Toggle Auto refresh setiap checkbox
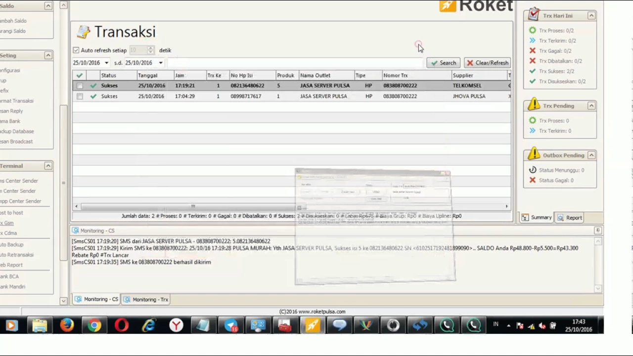The height and width of the screenshot is (356, 633). tap(76, 50)
